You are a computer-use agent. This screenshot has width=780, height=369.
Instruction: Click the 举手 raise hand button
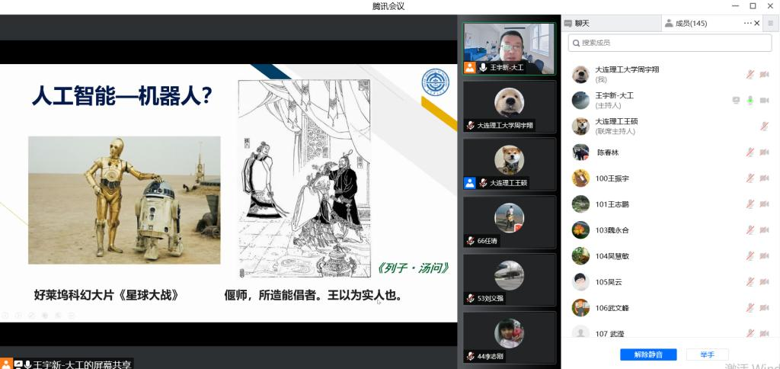coord(706,355)
